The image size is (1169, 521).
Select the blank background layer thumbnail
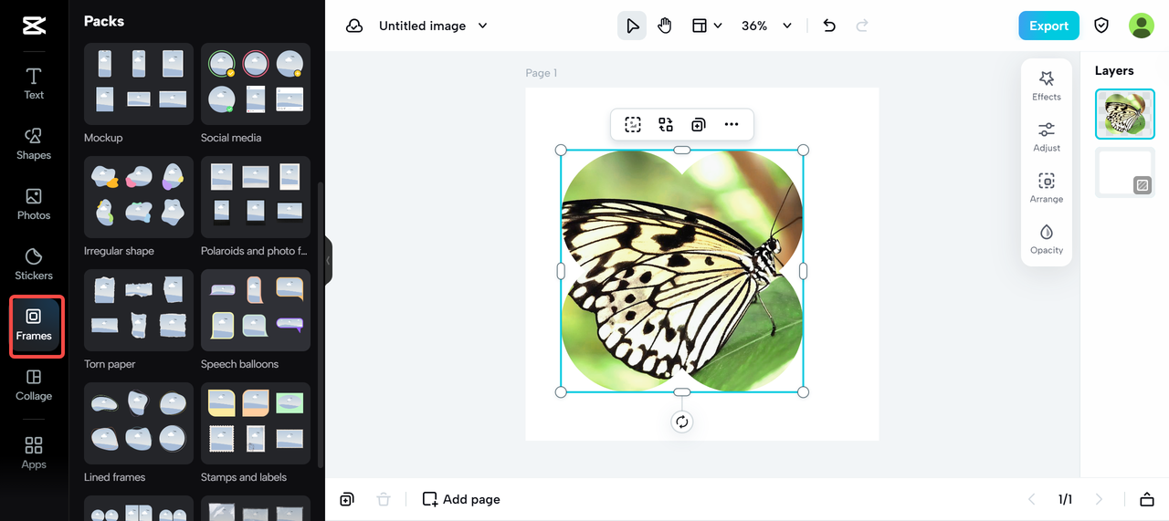[x=1125, y=172]
